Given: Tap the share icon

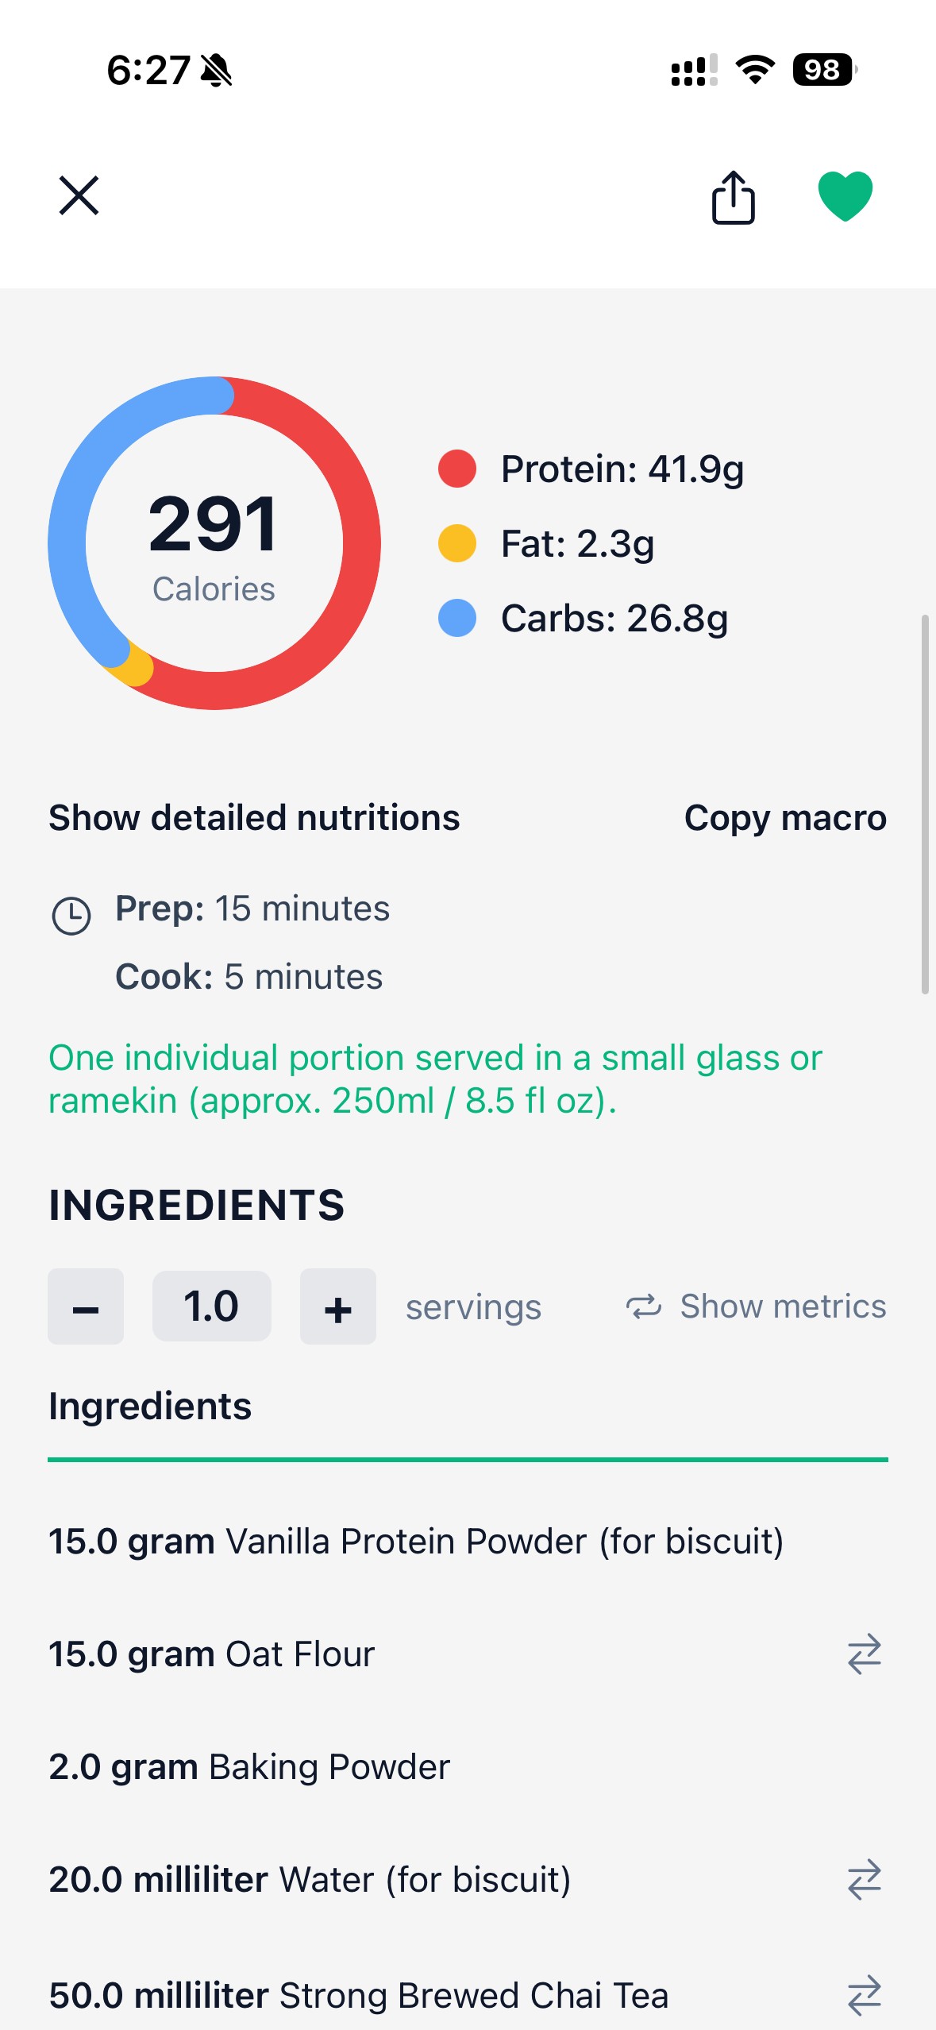Looking at the screenshot, I should click(733, 197).
